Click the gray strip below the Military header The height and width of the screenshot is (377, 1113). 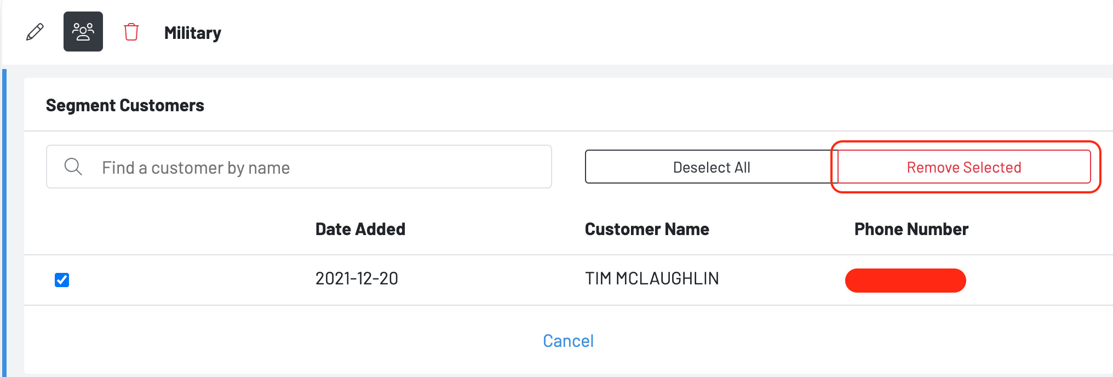pyautogui.click(x=548, y=71)
